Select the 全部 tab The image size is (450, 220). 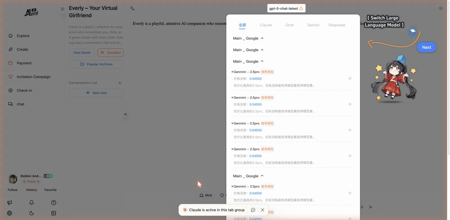point(242,25)
